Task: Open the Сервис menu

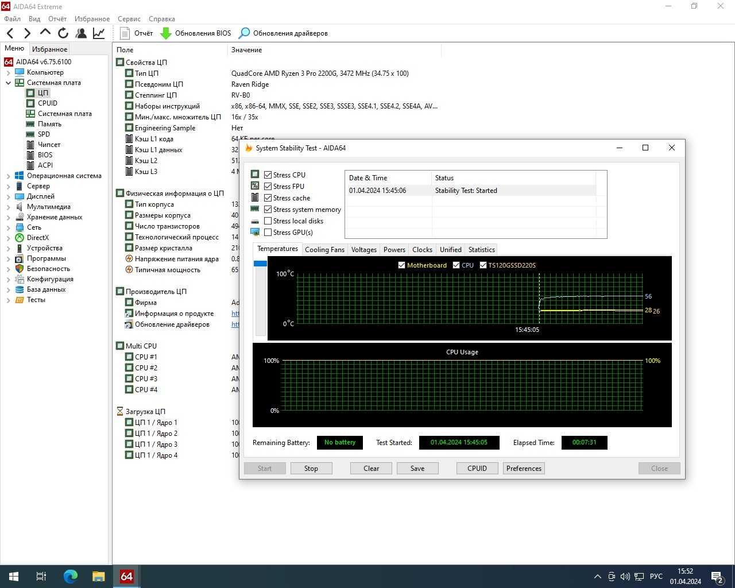Action: click(x=129, y=19)
